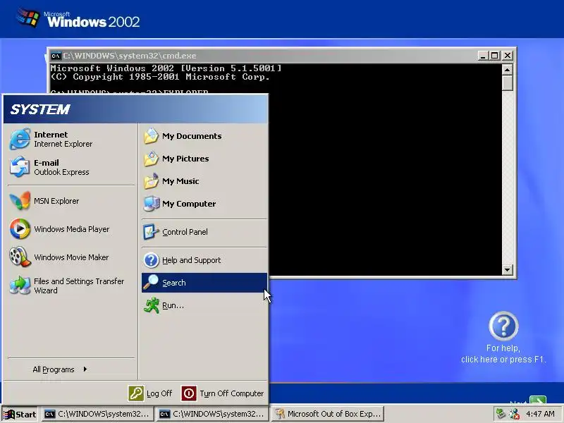Viewport: 564px width, 423px height.
Task: Select Help and Support menu text
Action: pyautogui.click(x=191, y=260)
